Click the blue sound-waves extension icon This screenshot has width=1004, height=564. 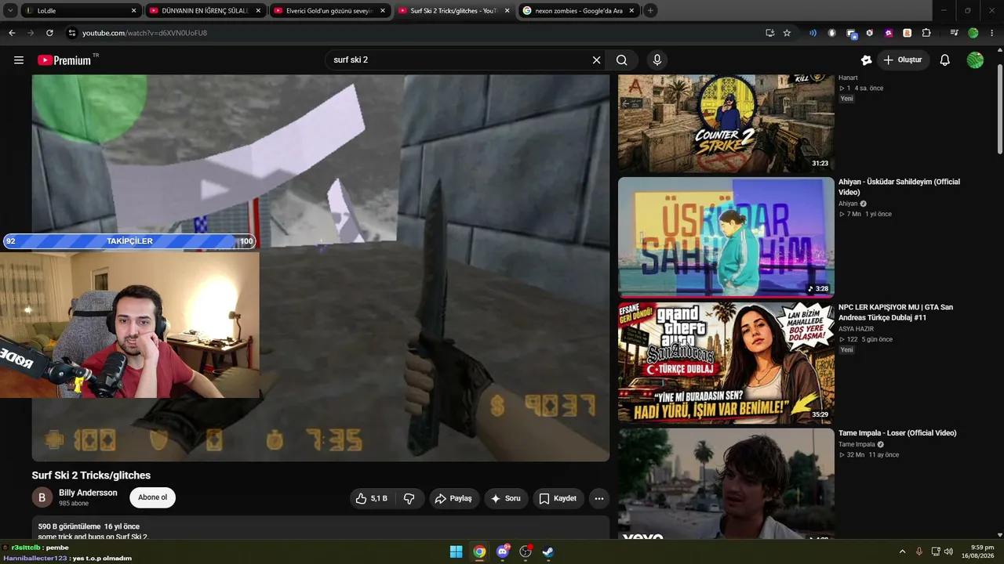click(813, 33)
